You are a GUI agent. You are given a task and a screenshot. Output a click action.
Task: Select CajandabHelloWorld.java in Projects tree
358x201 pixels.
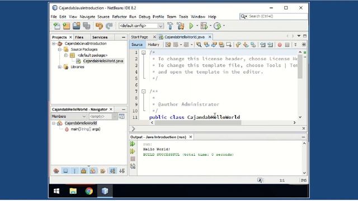tap(103, 61)
